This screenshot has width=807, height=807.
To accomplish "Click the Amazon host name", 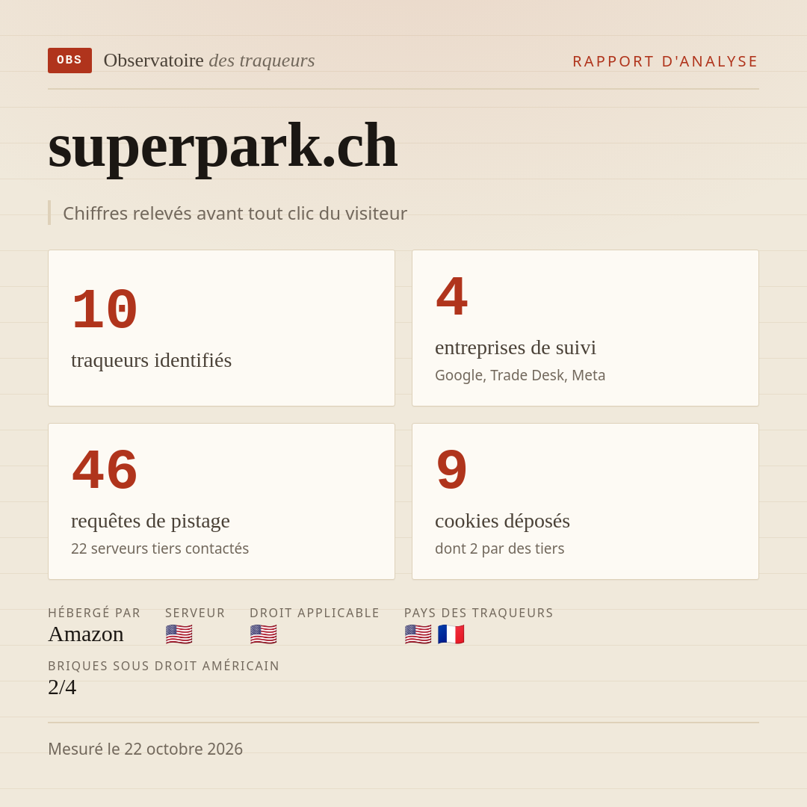I will click(x=85, y=634).
